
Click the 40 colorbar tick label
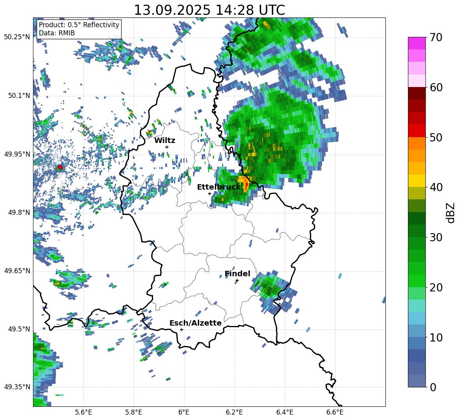coord(436,187)
